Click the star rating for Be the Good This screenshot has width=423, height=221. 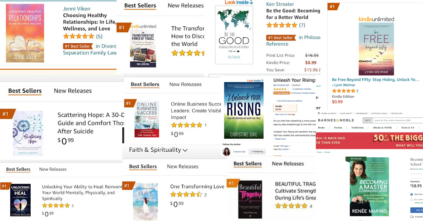tap(282, 25)
